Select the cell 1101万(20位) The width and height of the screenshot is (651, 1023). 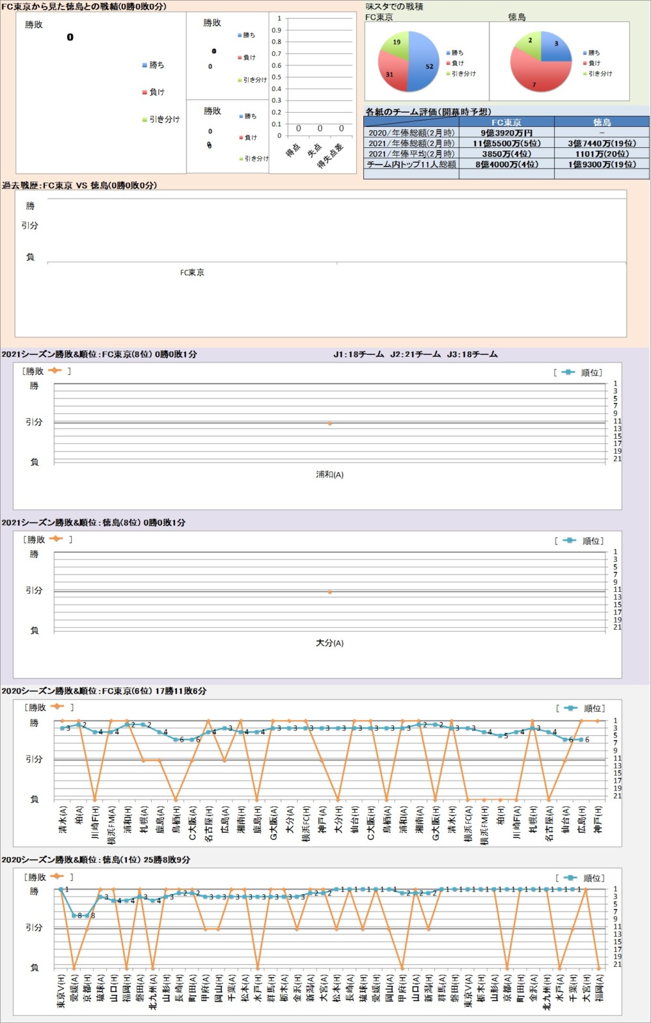602,153
